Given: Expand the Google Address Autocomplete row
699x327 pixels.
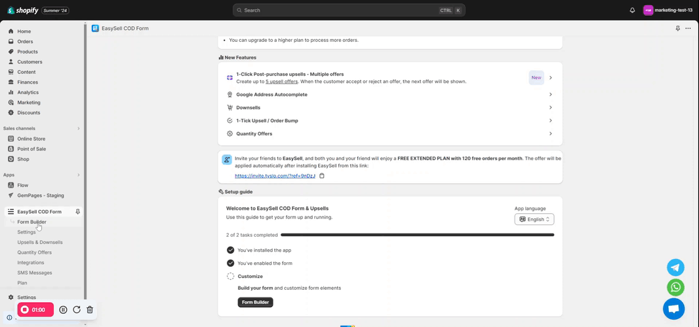Looking at the screenshot, I should [550, 95].
